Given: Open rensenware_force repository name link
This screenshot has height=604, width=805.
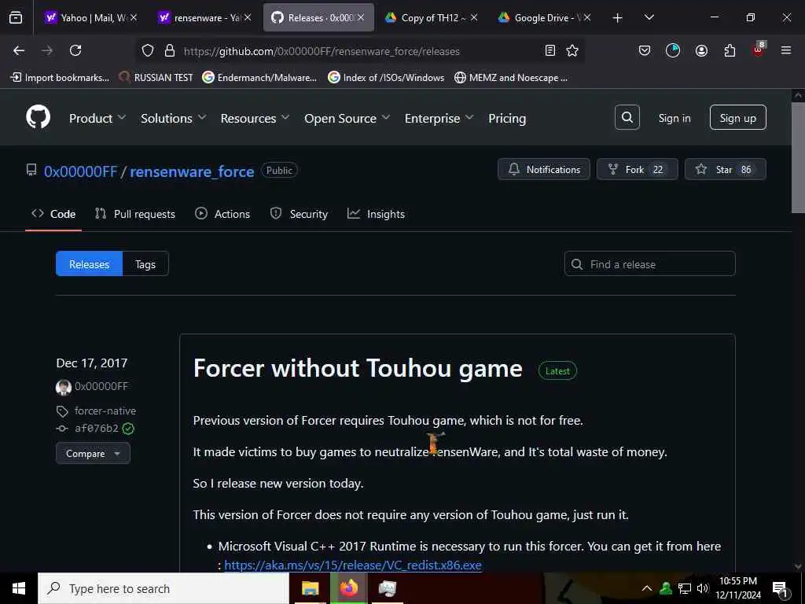Looking at the screenshot, I should [x=192, y=171].
